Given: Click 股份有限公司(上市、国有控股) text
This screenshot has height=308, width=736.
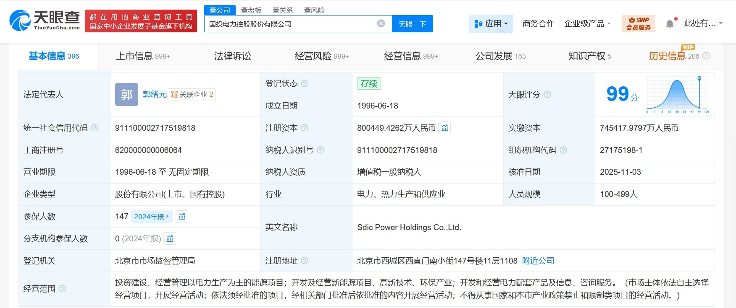Looking at the screenshot, I should (x=170, y=194).
